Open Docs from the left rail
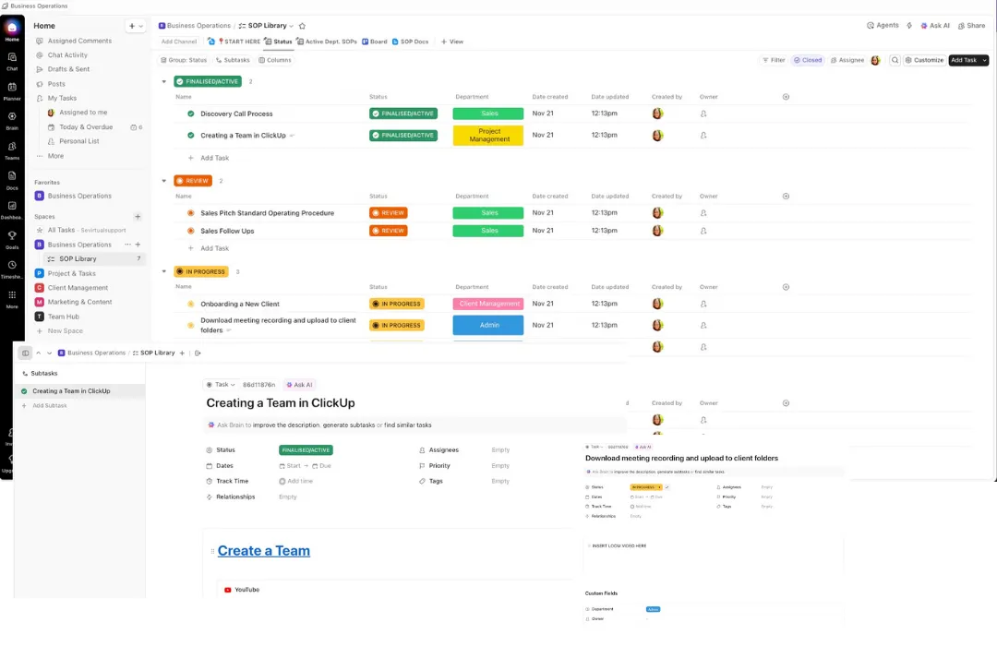997x646 pixels. 12,179
